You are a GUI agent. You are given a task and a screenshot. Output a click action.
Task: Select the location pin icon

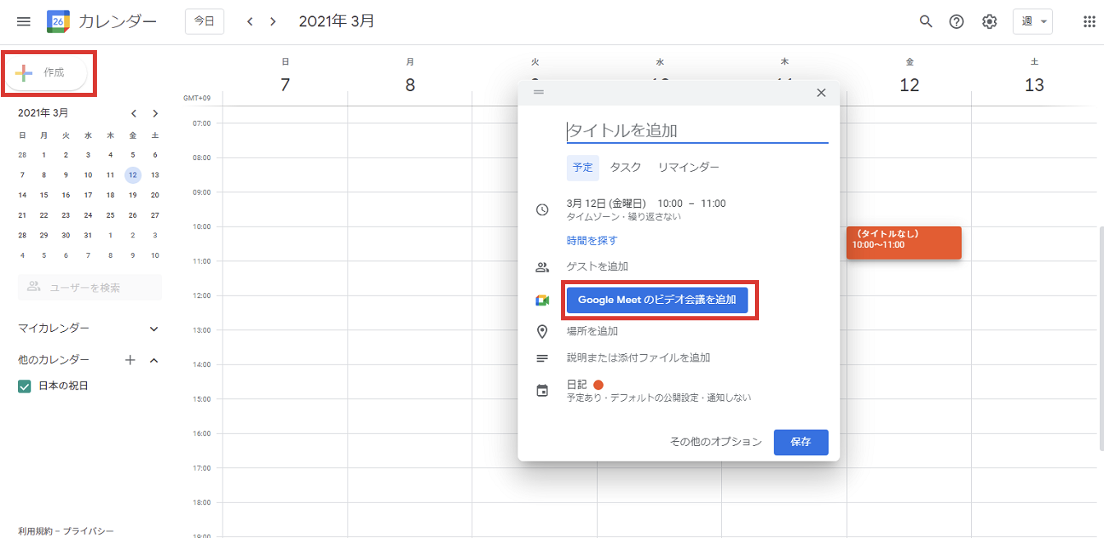(542, 330)
